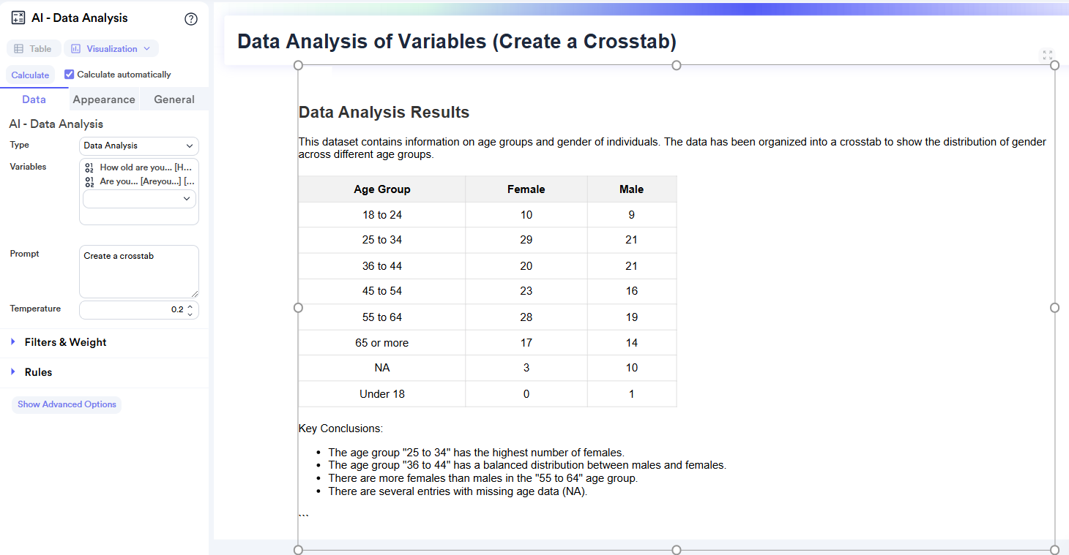Screen dimensions: 1069x555
Task: Click the expand fullscreen icon above output
Action: [1048, 55]
